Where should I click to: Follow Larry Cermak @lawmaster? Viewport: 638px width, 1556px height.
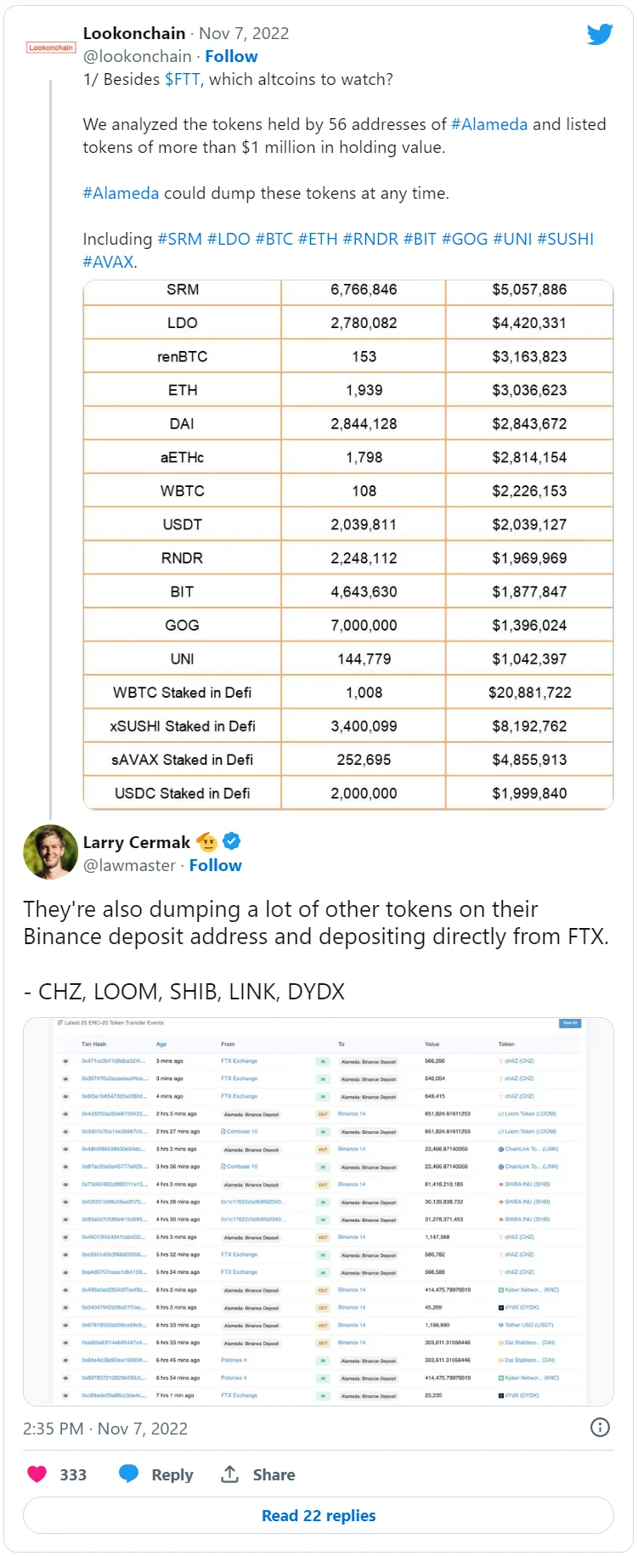(215, 866)
